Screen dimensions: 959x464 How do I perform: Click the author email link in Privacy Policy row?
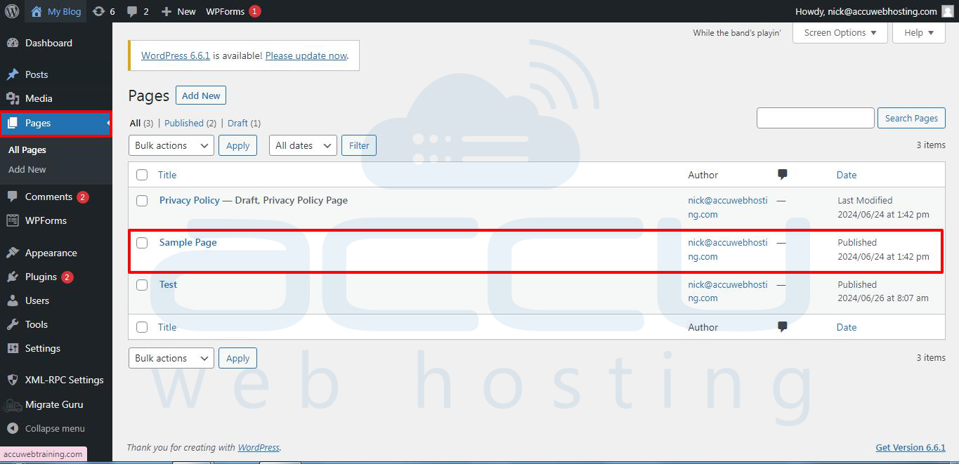tap(728, 207)
